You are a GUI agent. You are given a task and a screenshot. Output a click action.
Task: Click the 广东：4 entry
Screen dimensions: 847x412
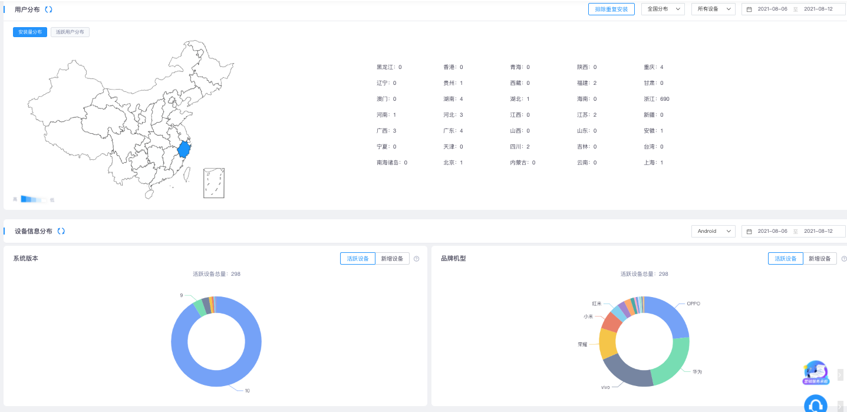pos(453,131)
